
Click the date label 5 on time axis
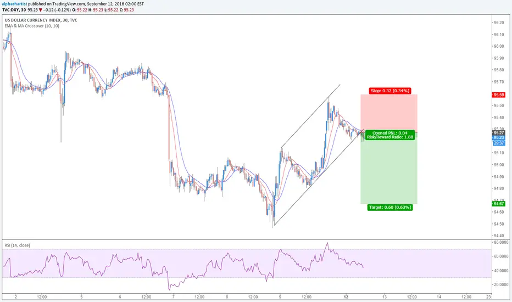(81, 297)
